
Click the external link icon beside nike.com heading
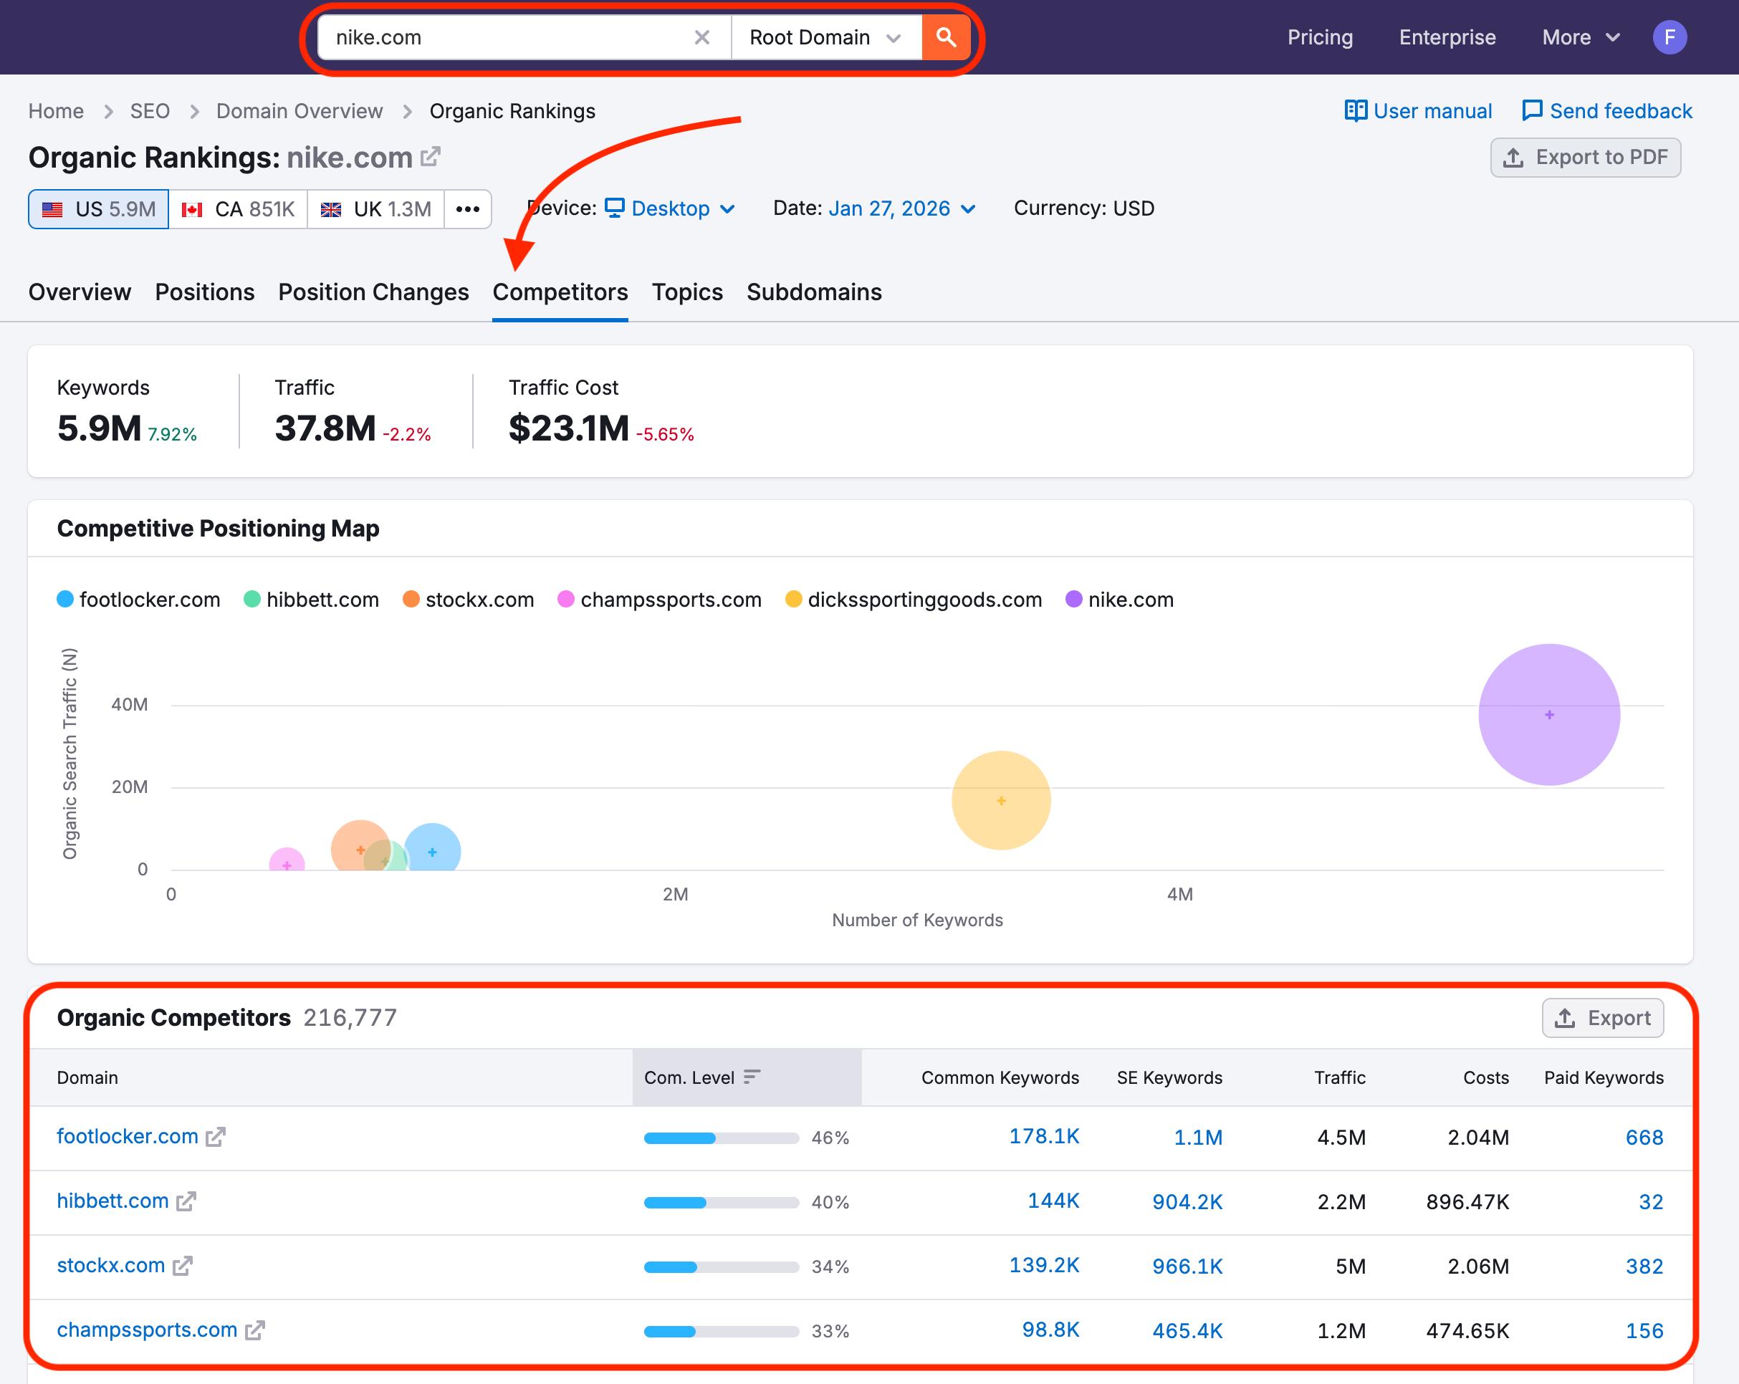coord(430,155)
